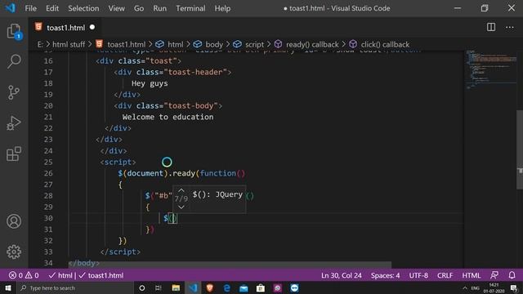Open Cortana circle on taskbar
This screenshot has height=294, width=523.
[141, 288]
